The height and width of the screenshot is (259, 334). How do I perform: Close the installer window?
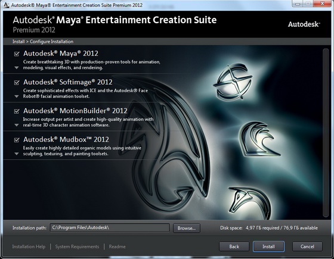pos(322,4)
